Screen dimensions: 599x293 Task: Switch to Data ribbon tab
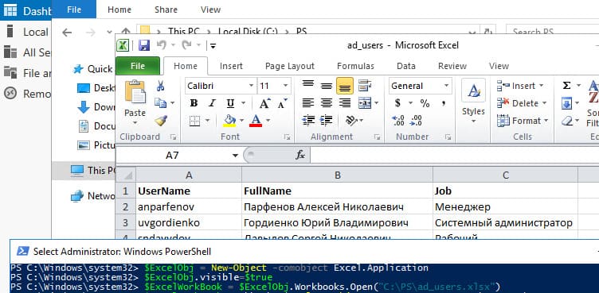[405, 66]
